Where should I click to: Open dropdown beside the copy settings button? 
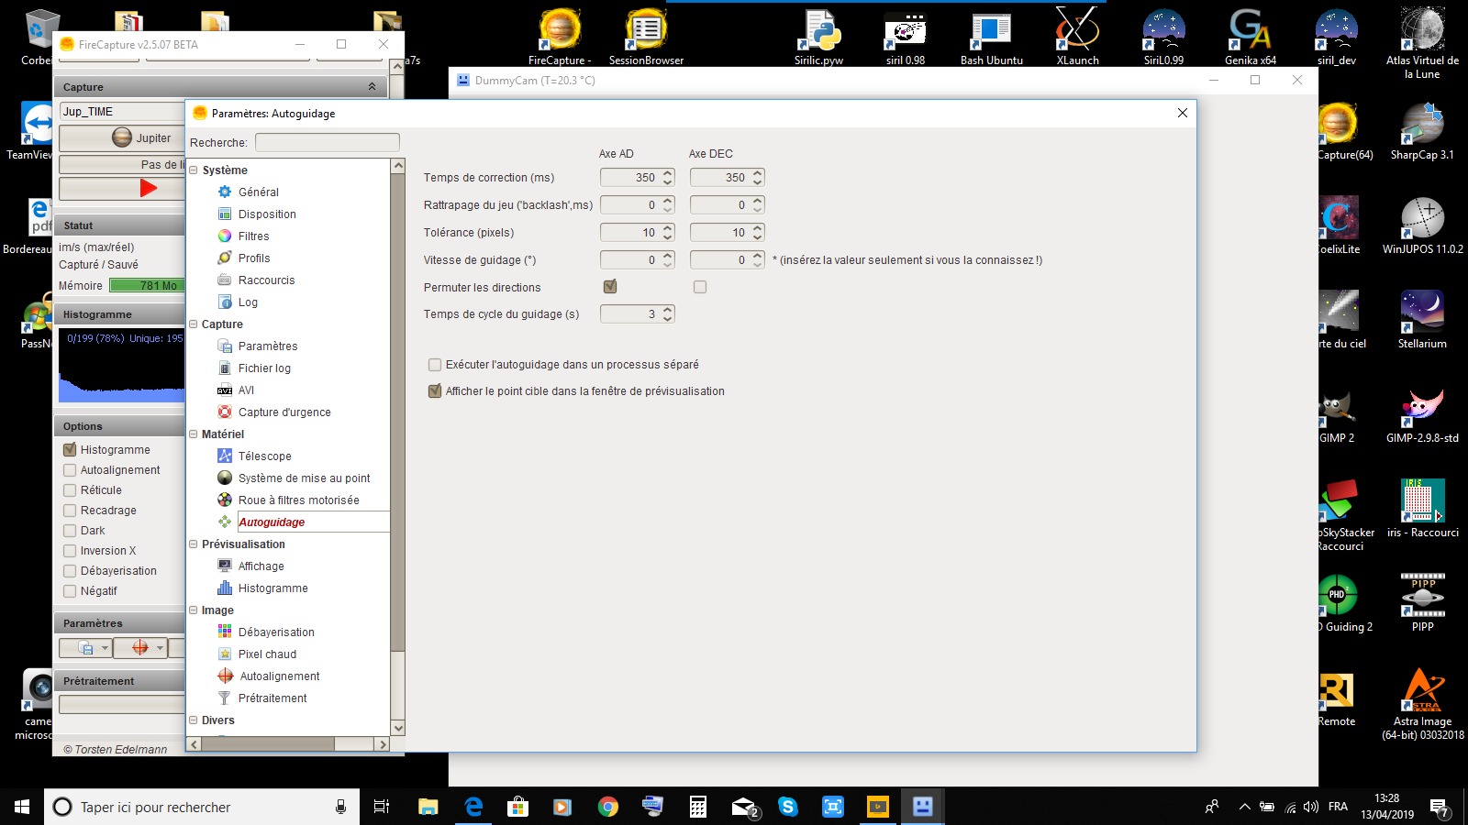105,647
